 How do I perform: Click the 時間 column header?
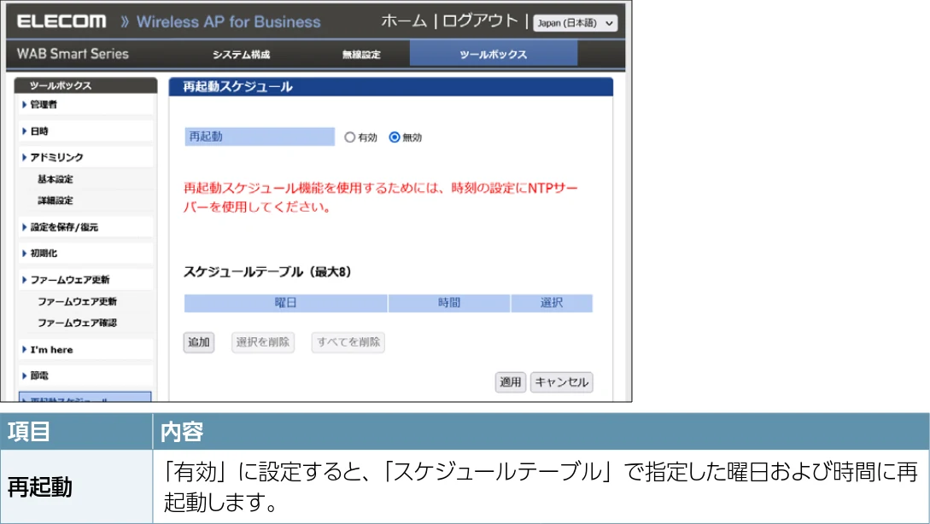(449, 303)
